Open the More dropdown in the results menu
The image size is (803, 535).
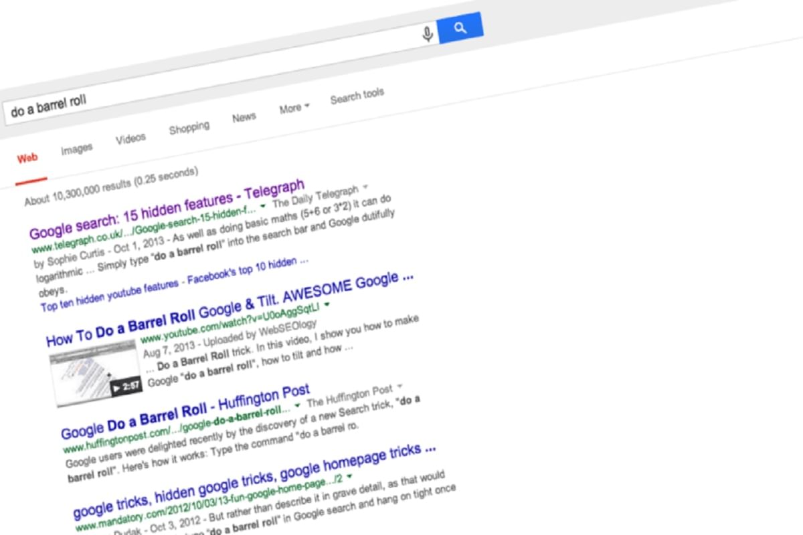click(292, 108)
